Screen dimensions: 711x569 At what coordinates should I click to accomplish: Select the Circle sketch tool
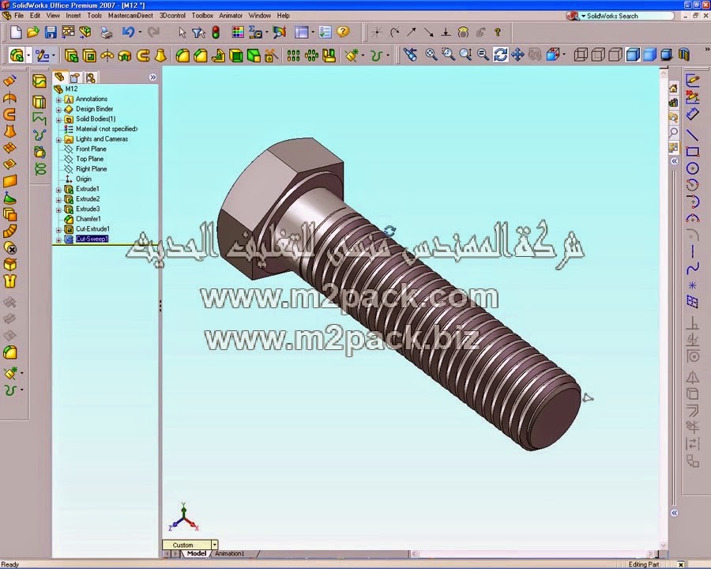pyautogui.click(x=692, y=168)
